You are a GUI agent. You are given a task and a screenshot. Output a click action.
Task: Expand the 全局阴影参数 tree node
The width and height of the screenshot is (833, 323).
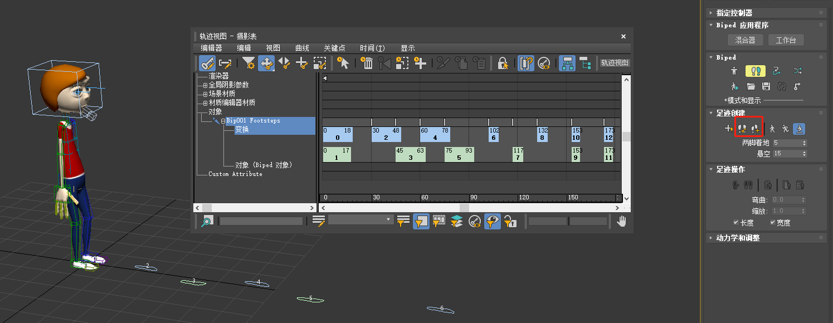[205, 85]
